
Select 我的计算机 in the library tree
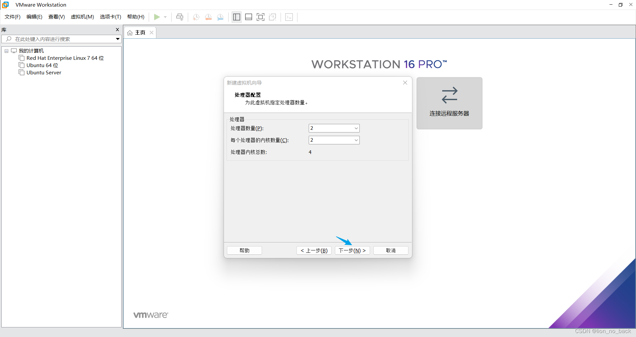tap(31, 51)
